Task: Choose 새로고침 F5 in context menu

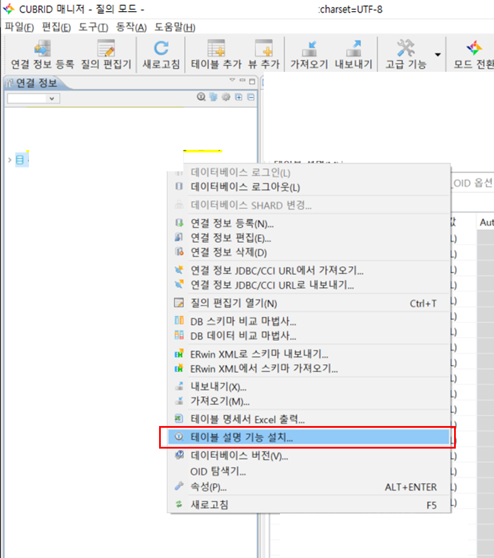Action: (x=308, y=505)
